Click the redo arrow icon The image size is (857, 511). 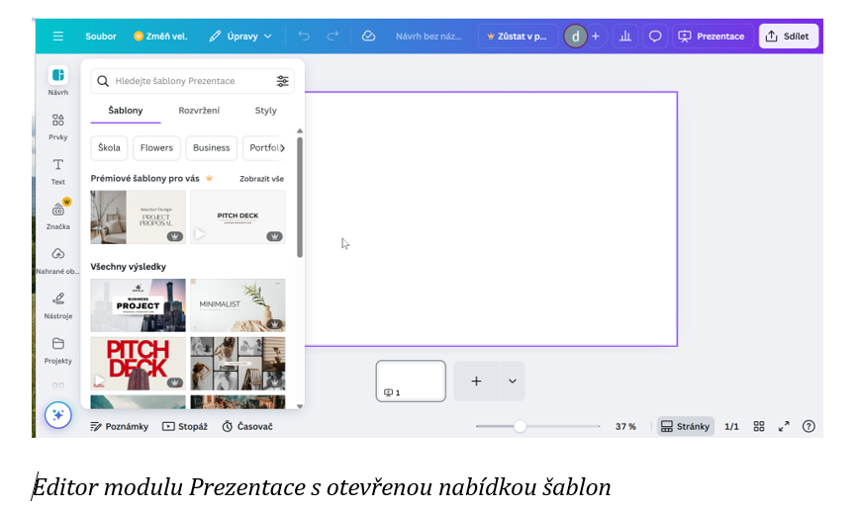click(332, 37)
